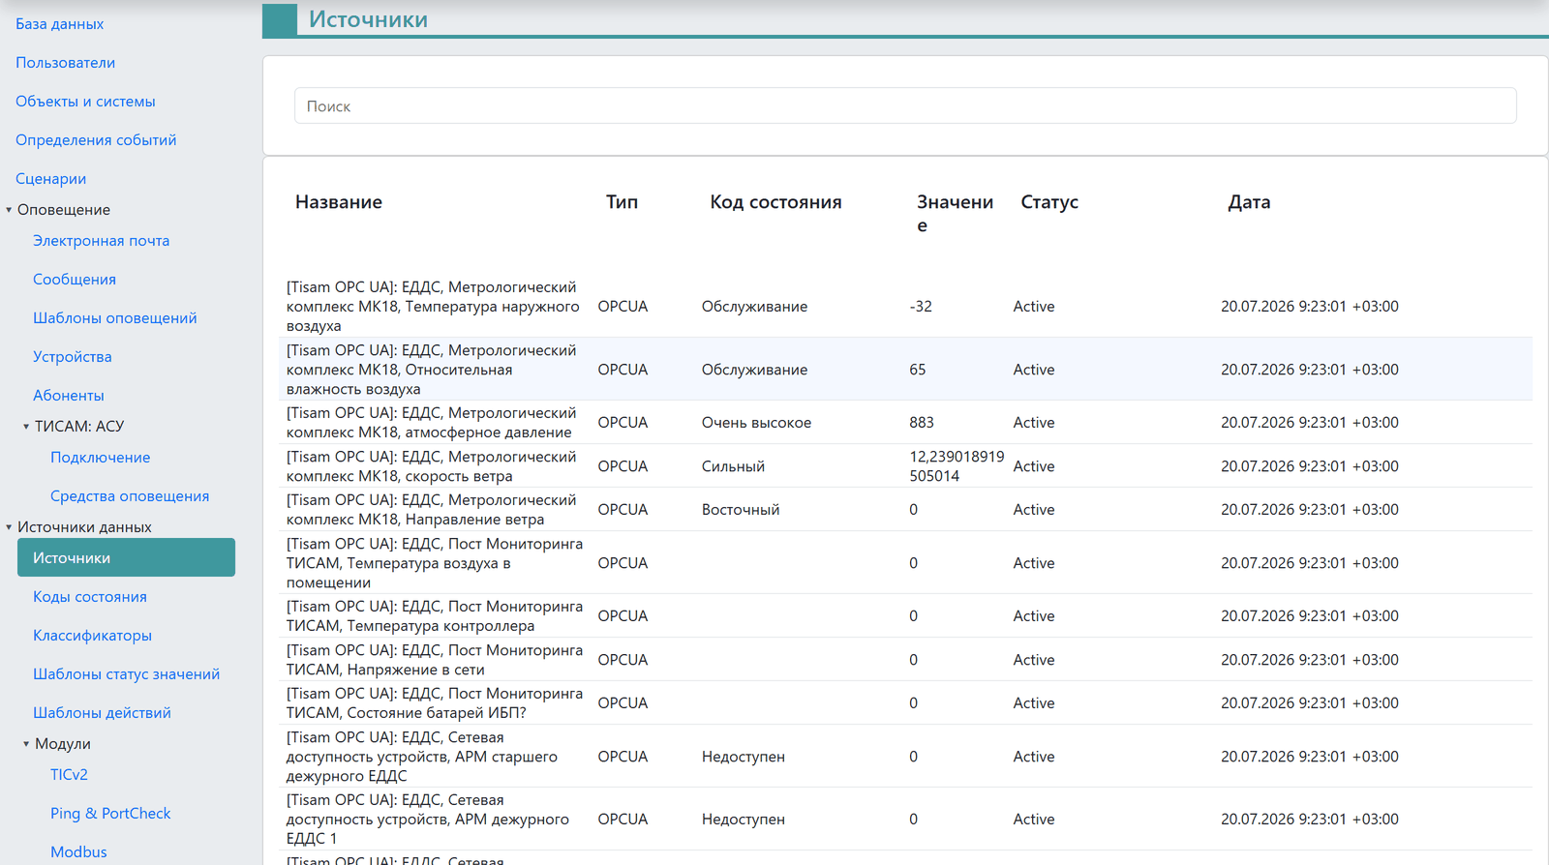Open Шаблоны действий page
This screenshot has height=865, width=1549.
102,712
